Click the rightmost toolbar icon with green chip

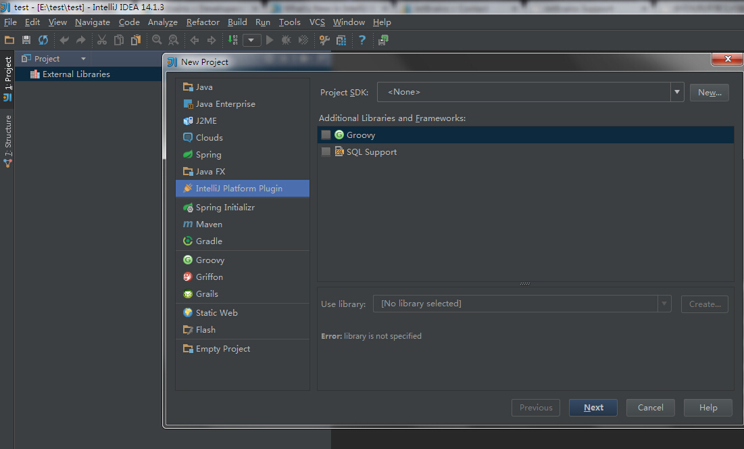[383, 41]
